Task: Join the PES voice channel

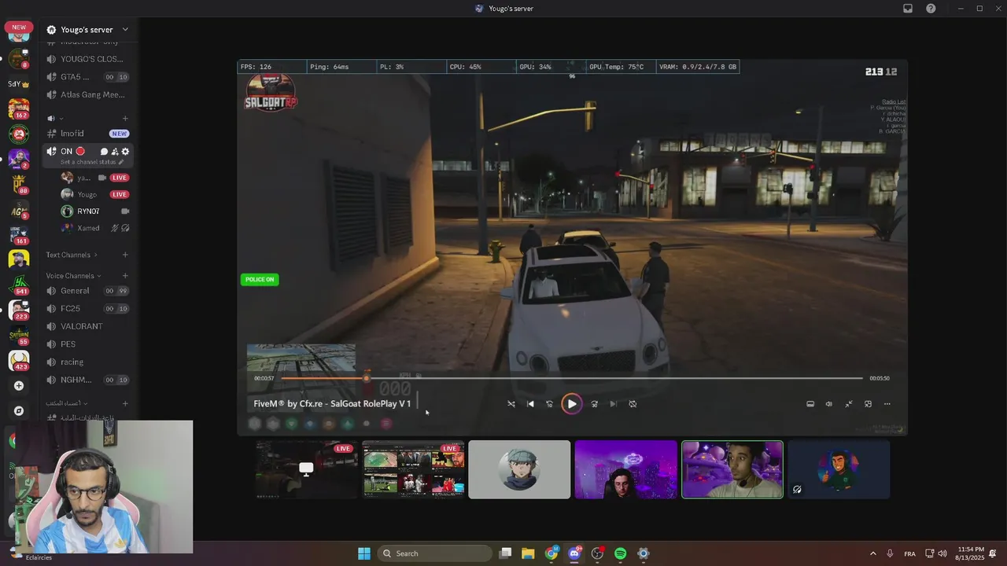Action: (87, 344)
